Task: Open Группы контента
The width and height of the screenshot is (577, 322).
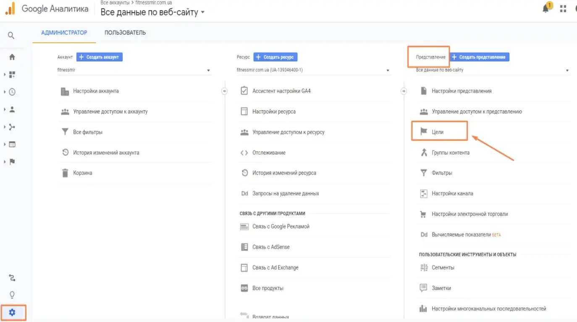Action: click(x=451, y=153)
